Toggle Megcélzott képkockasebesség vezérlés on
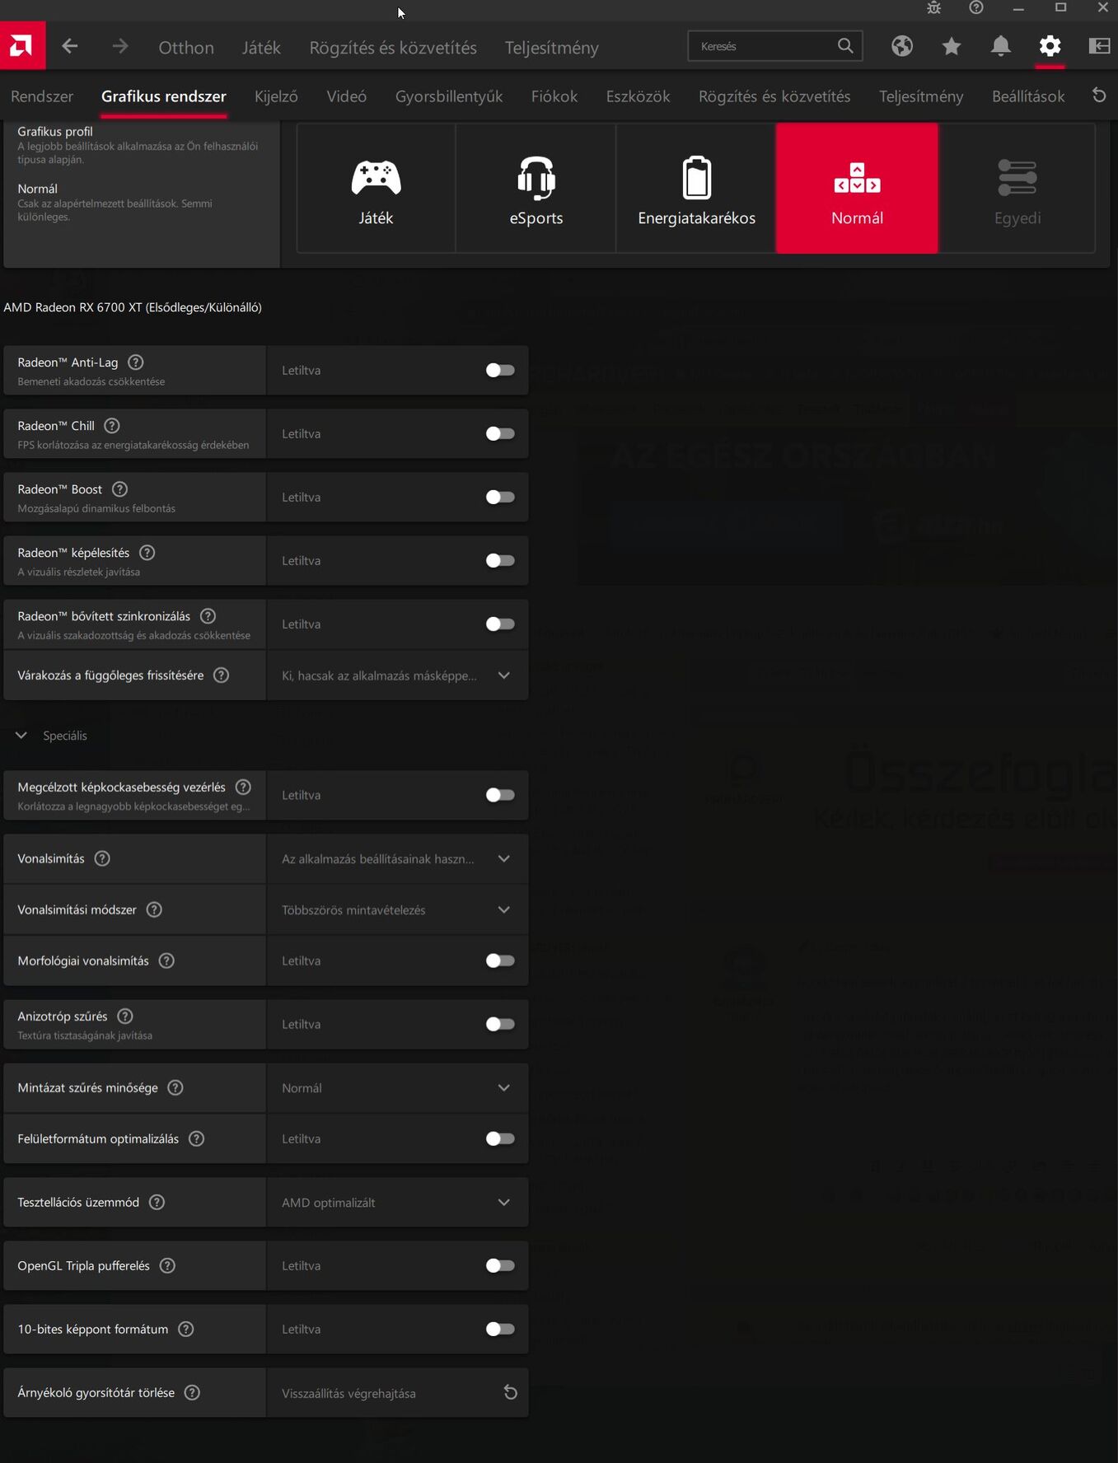Screen dimensions: 1118x1463 (499, 795)
